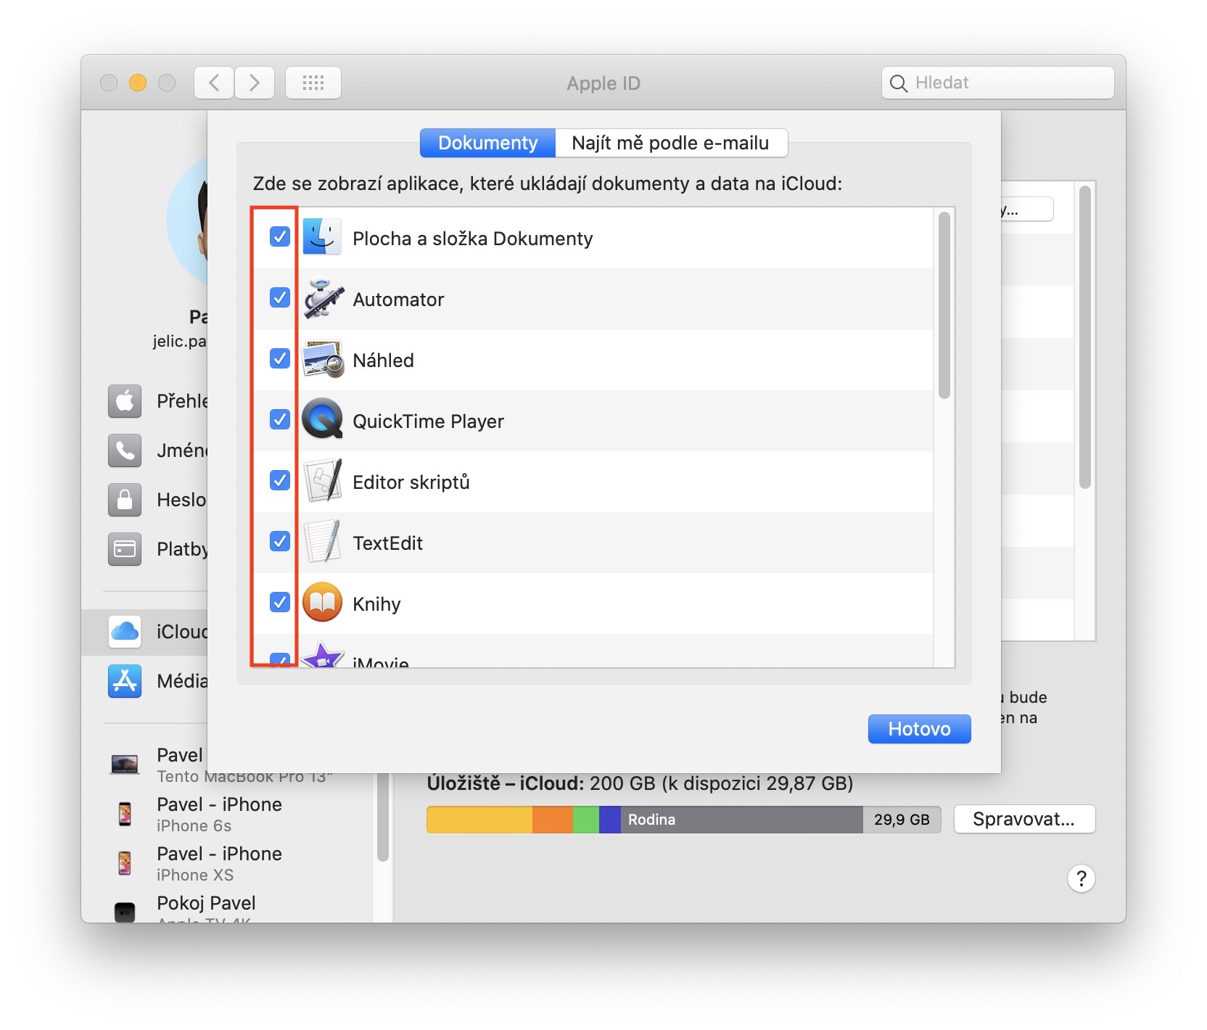Go forward with the right chevron button
The width and height of the screenshot is (1207, 1030).
255,83
